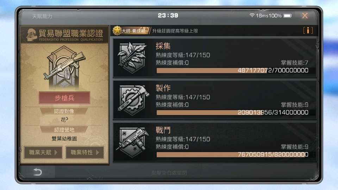Screen dimensions: 338x190
Task: Select the 製作 crafting proficiency row
Action: pyautogui.click(x=215, y=100)
